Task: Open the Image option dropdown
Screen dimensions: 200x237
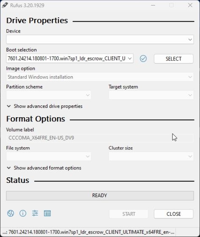Action: click(x=100, y=77)
